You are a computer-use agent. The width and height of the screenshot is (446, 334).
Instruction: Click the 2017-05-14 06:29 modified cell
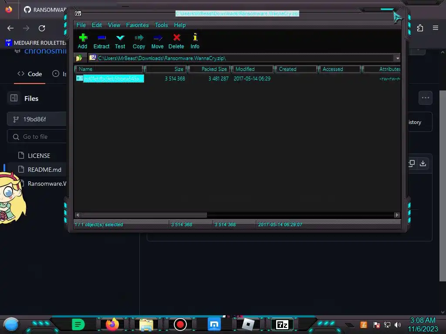point(252,79)
